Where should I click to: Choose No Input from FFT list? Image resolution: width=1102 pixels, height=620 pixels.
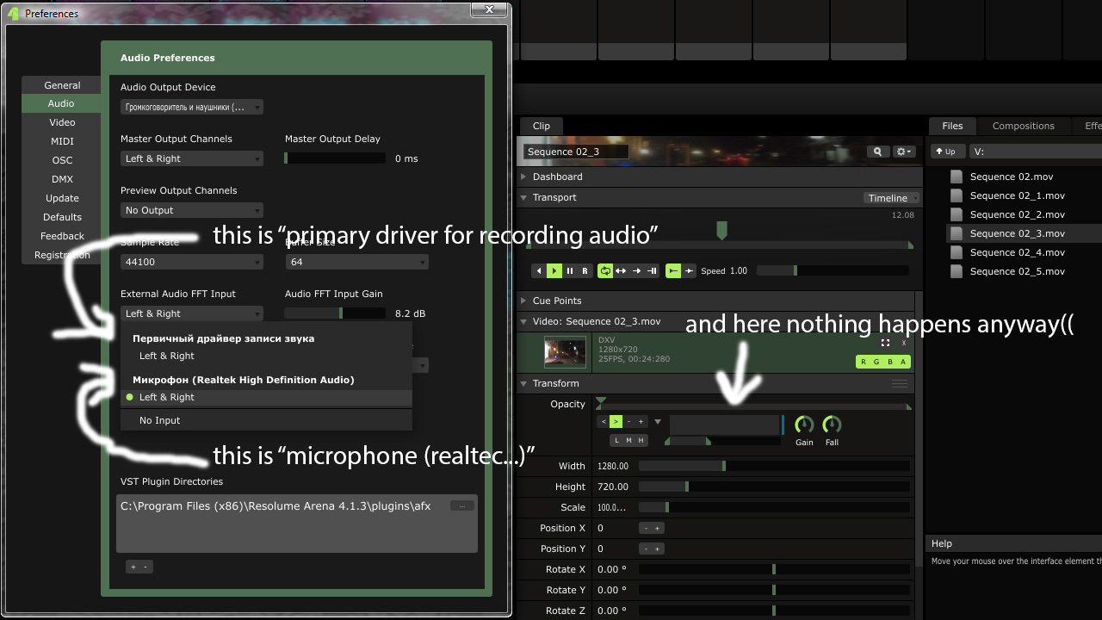[x=160, y=420]
